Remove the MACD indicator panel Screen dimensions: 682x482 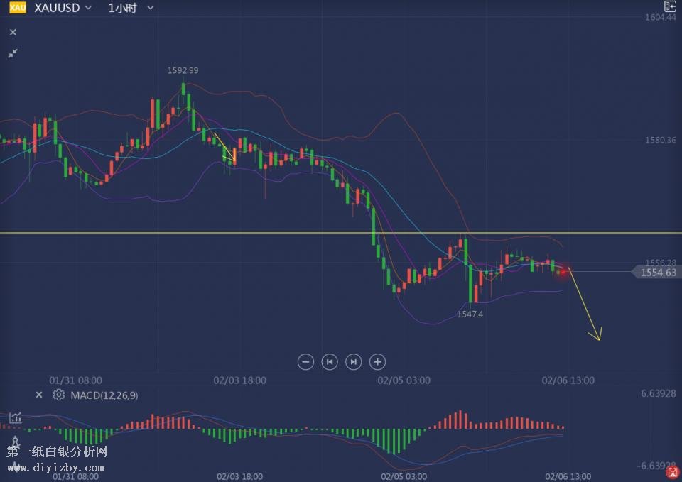pos(40,395)
